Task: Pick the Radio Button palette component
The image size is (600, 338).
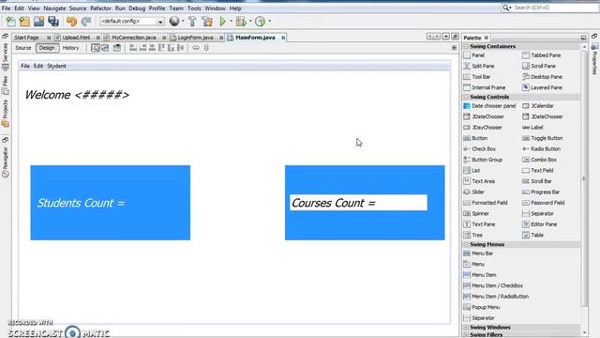Action: (x=542, y=148)
